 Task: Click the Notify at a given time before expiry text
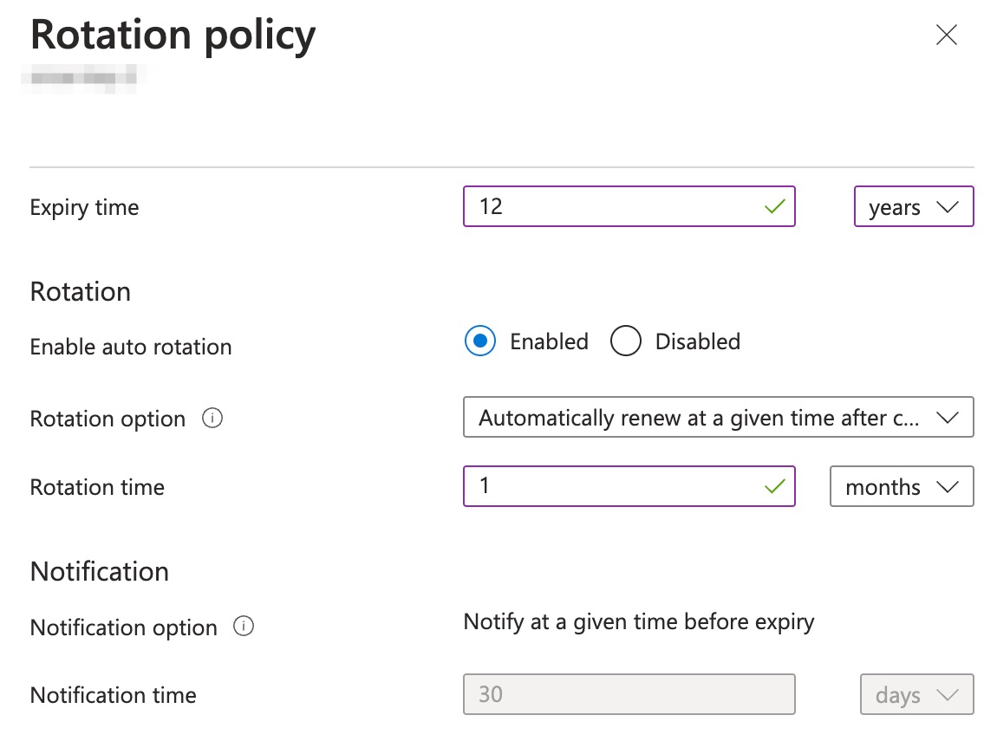[x=639, y=621]
